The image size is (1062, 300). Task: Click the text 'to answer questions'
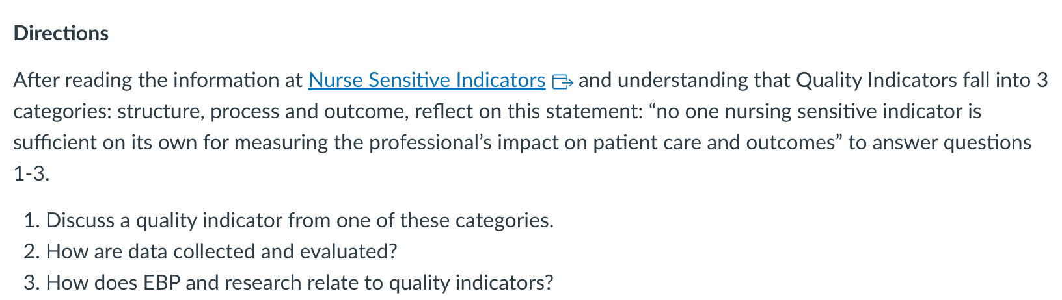click(940, 142)
